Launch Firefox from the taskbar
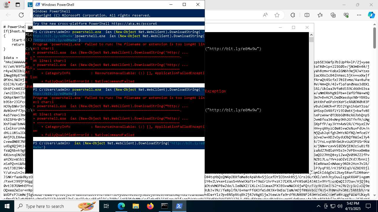The image size is (378, 212). (150, 206)
